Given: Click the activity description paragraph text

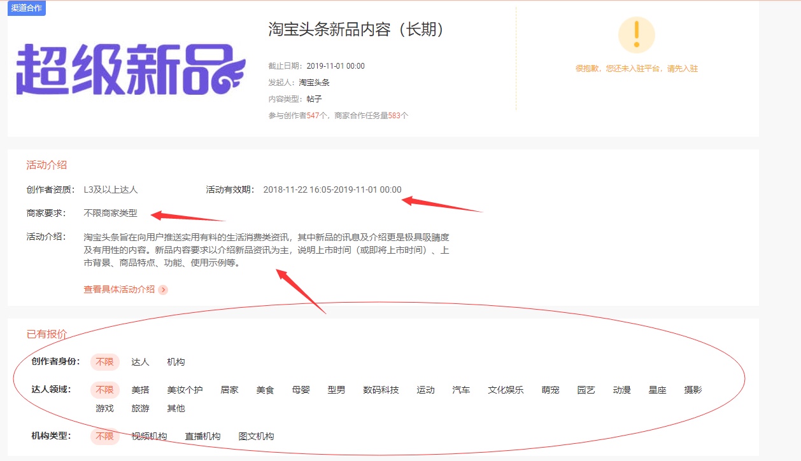Looking at the screenshot, I should 267,250.
